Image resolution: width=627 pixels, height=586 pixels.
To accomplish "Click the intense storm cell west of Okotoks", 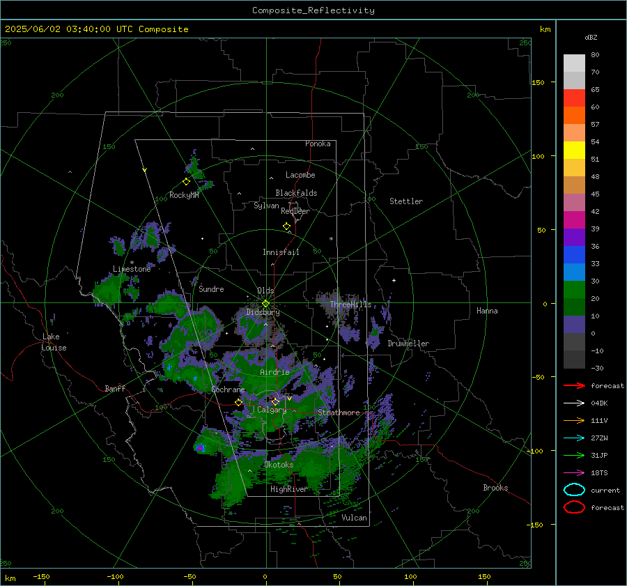I will point(200,448).
